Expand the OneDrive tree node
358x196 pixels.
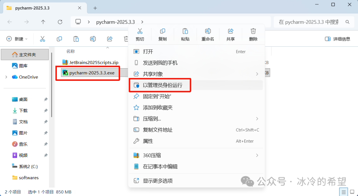[x=6, y=77]
